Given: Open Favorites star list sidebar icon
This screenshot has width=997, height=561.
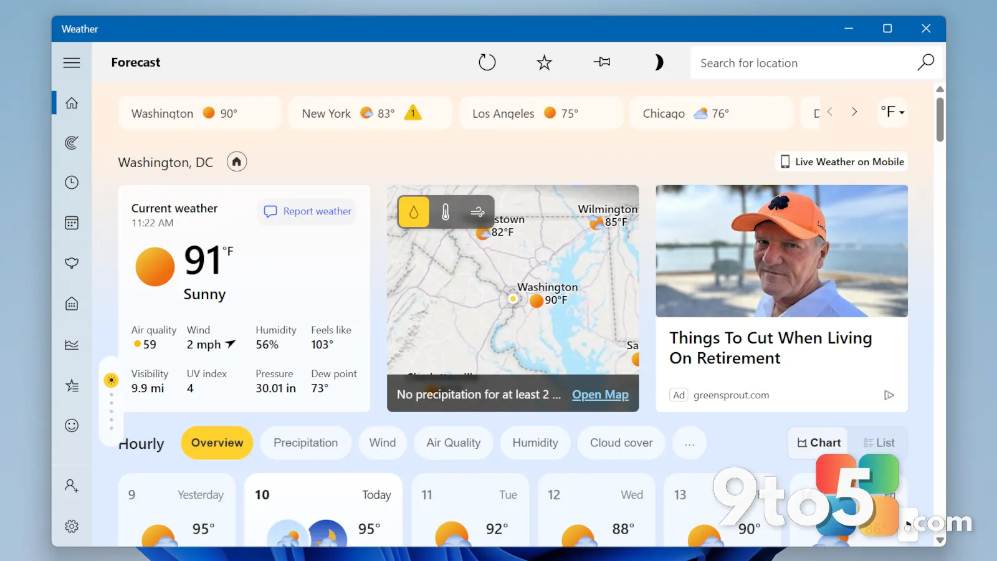Looking at the screenshot, I should (72, 385).
